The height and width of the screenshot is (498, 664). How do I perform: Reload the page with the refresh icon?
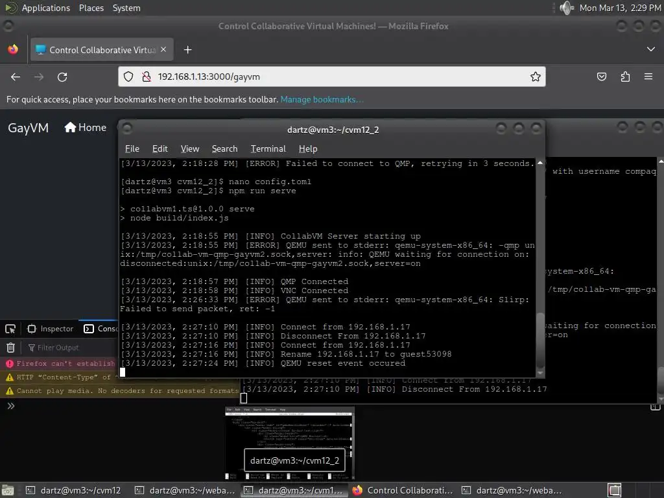[62, 77]
